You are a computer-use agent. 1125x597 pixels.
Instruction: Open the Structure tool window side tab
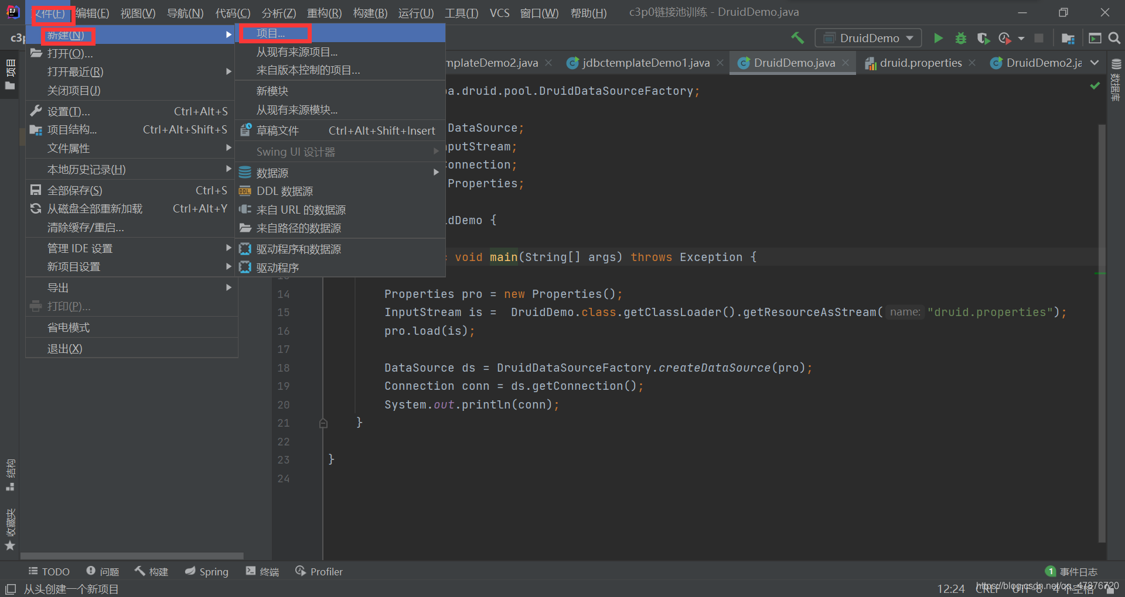click(x=10, y=475)
